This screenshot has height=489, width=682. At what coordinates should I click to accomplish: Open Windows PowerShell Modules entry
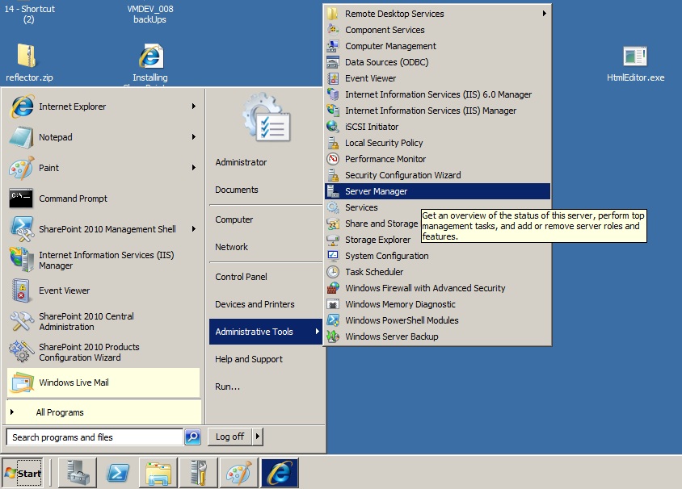click(437, 320)
